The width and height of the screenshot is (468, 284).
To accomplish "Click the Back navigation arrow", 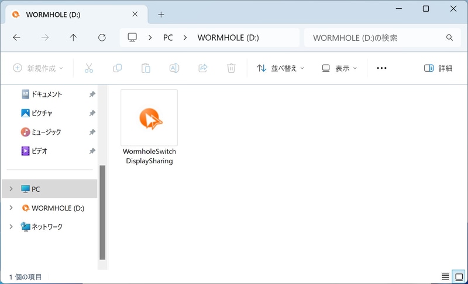I will [17, 37].
